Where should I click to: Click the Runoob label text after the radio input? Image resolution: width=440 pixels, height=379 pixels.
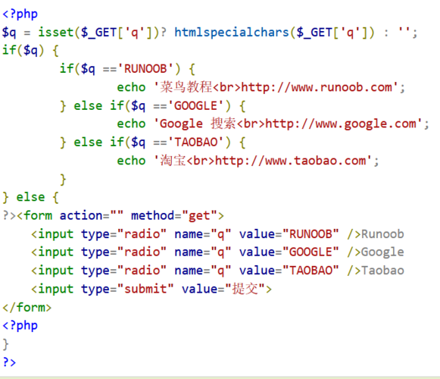pyautogui.click(x=382, y=234)
